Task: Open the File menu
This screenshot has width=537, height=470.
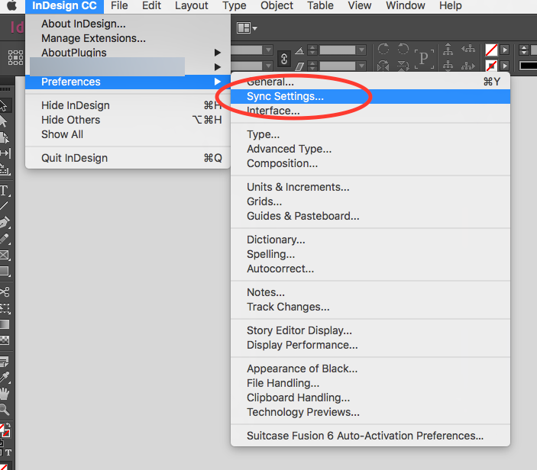Action: 119,6
